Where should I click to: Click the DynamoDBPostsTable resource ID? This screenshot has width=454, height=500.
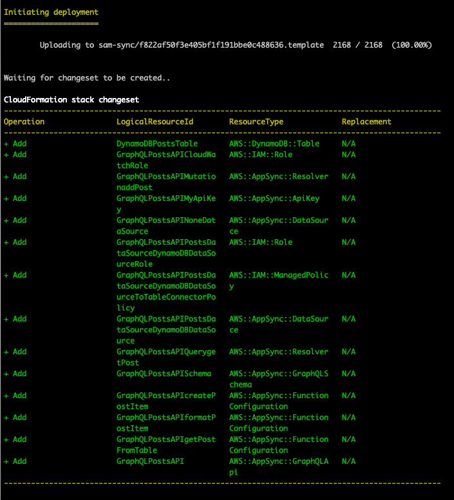(157, 144)
